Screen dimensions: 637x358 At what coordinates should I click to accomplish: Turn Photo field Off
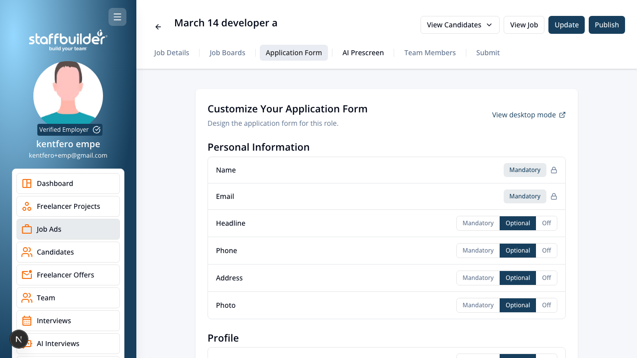tap(546, 305)
